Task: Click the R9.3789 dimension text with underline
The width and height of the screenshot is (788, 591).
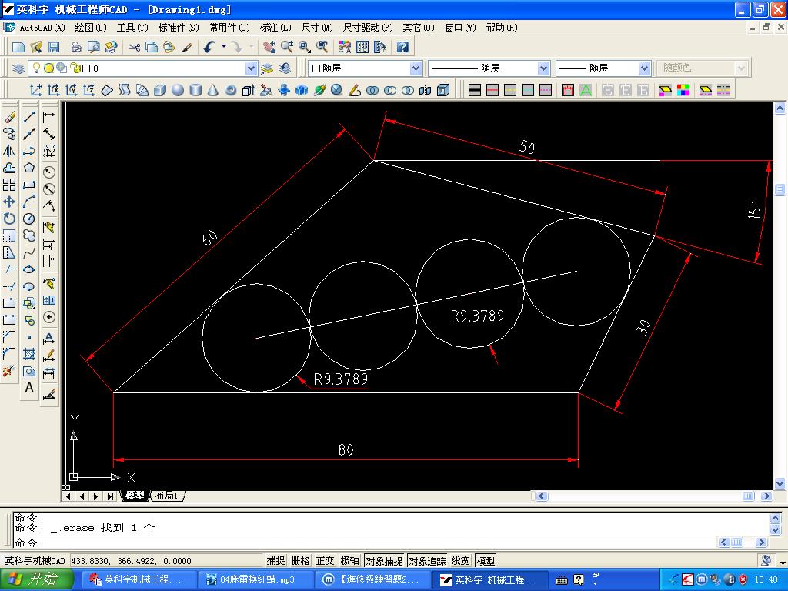Action: pos(341,379)
